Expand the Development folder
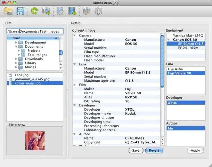 coord(16,42)
